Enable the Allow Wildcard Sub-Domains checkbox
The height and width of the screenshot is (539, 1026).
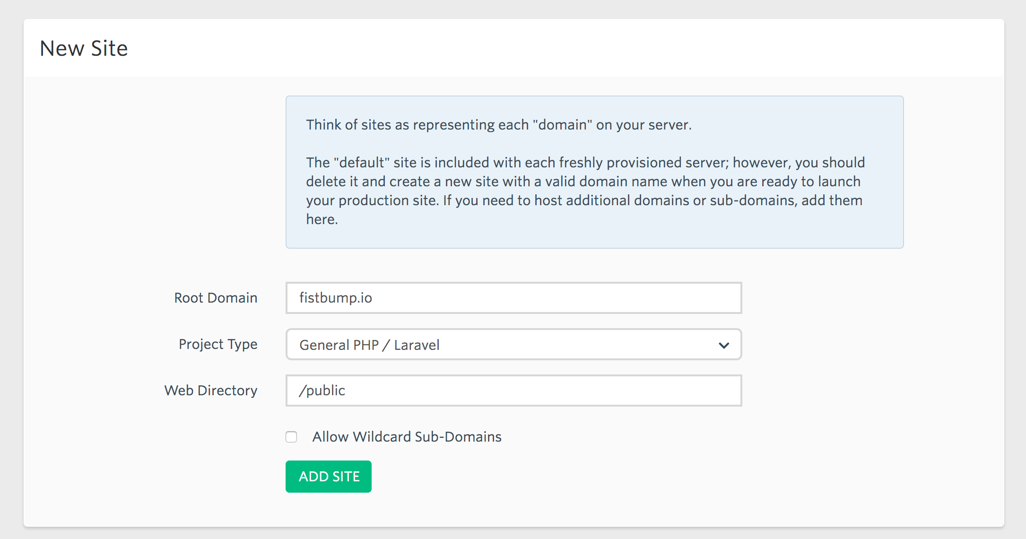(291, 437)
